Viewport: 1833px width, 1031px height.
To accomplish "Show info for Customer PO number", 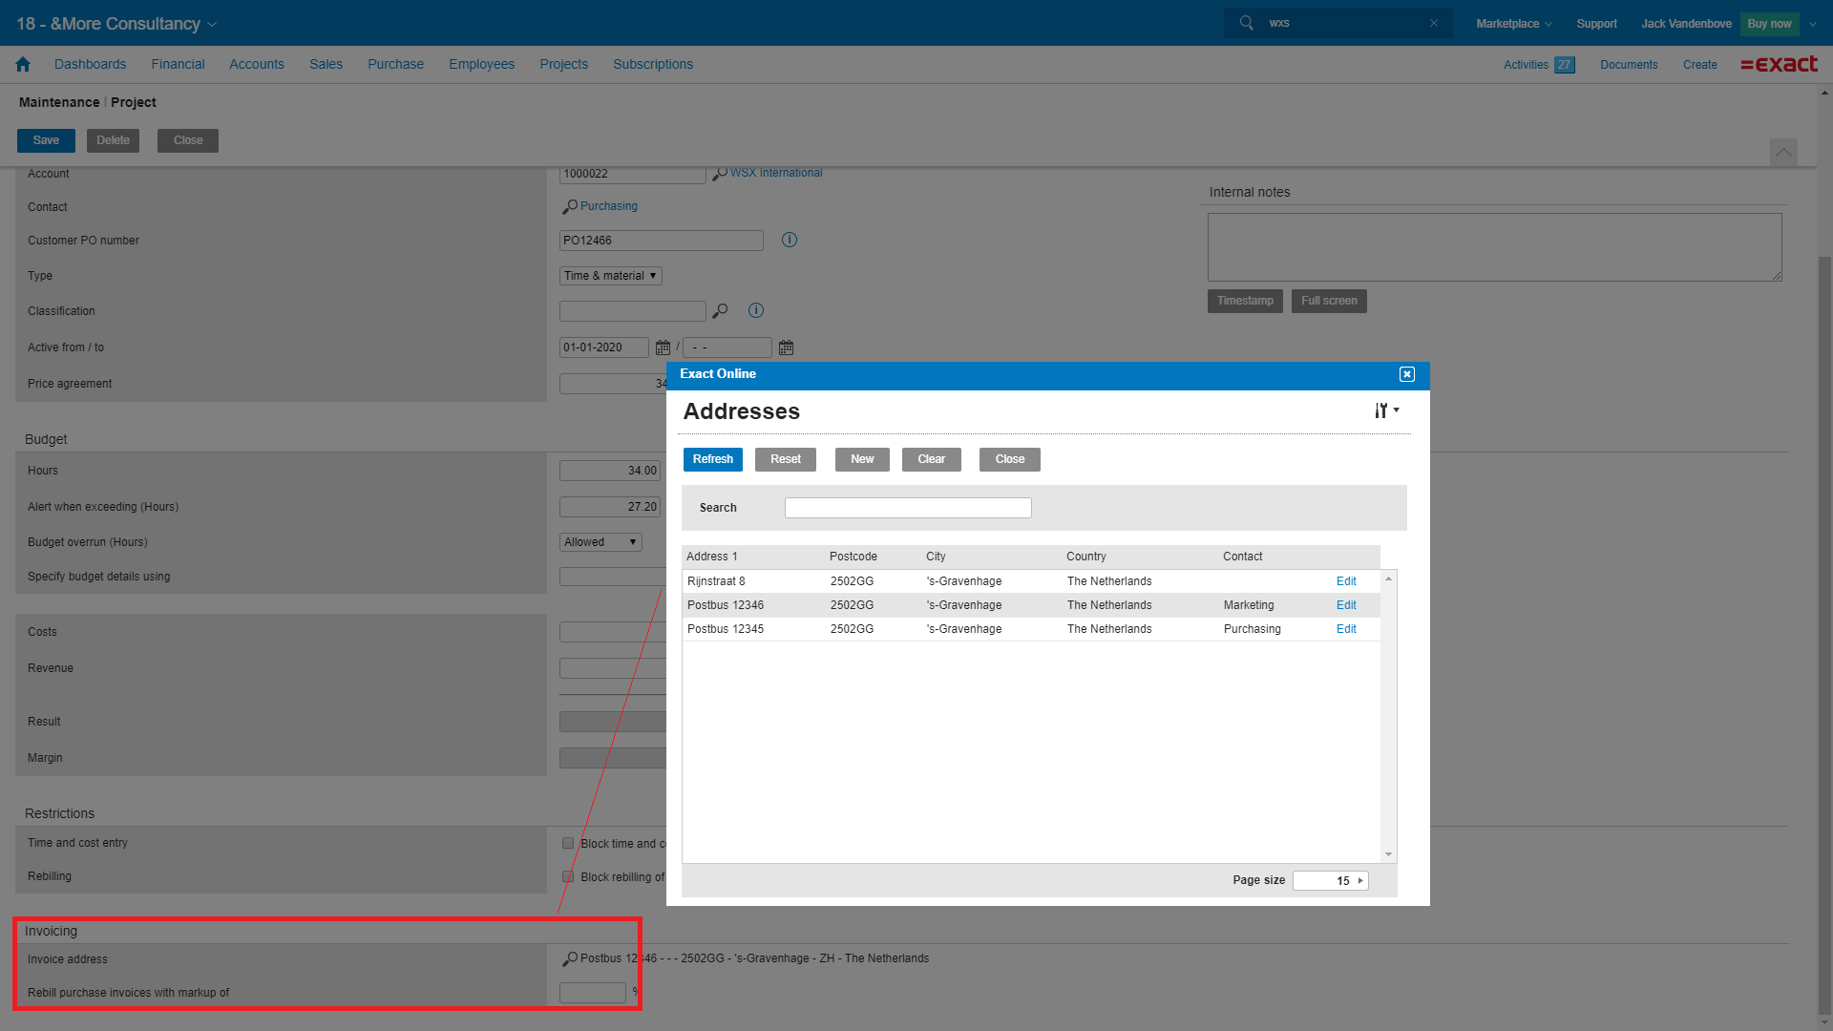I will (x=790, y=240).
